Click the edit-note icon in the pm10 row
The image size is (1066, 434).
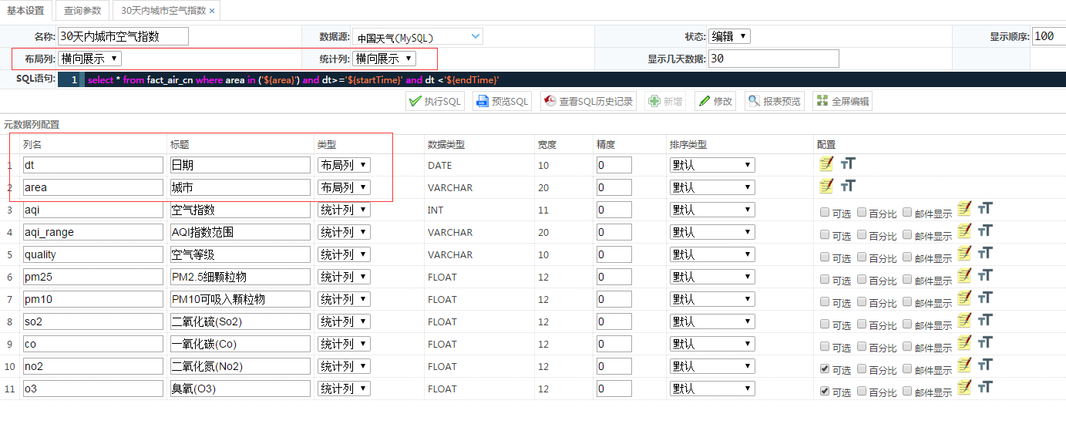coord(964,298)
